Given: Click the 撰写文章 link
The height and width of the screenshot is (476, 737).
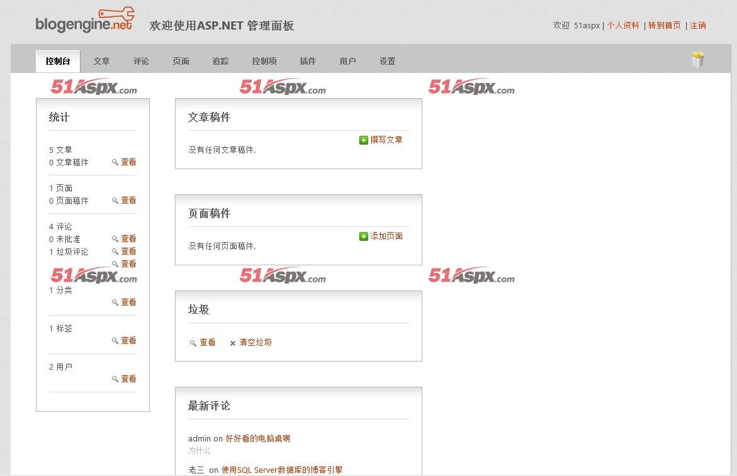Looking at the screenshot, I should pyautogui.click(x=386, y=140).
